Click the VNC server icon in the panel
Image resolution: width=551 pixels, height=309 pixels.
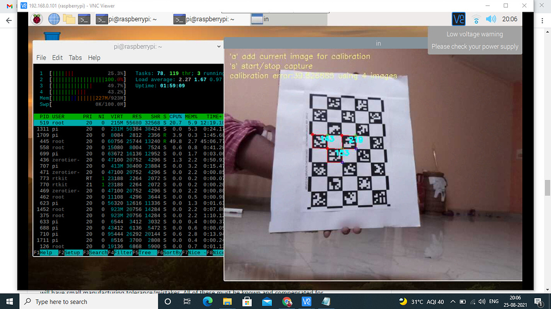(458, 19)
